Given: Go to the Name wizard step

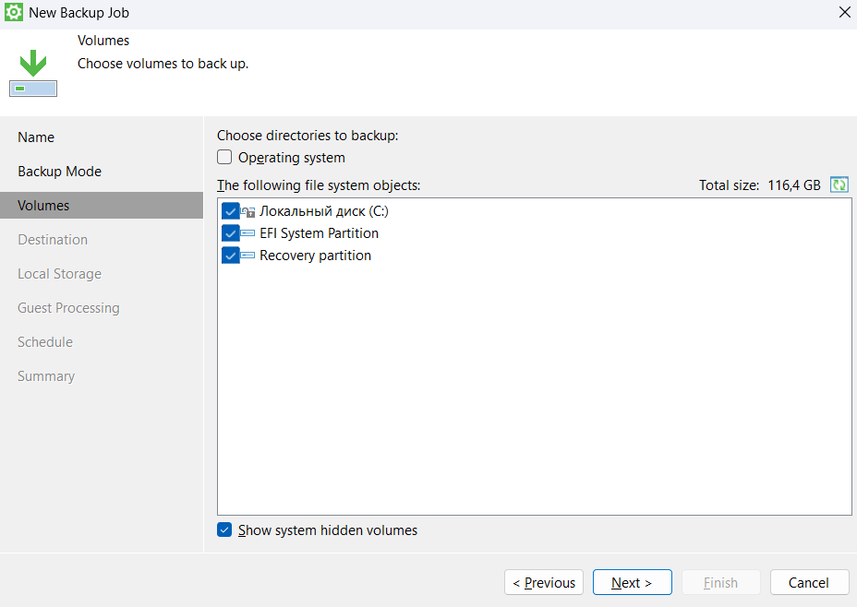Looking at the screenshot, I should coord(36,137).
